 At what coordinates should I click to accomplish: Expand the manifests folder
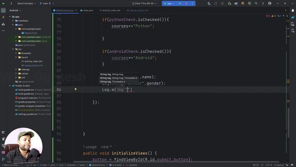[x=13, y=20]
